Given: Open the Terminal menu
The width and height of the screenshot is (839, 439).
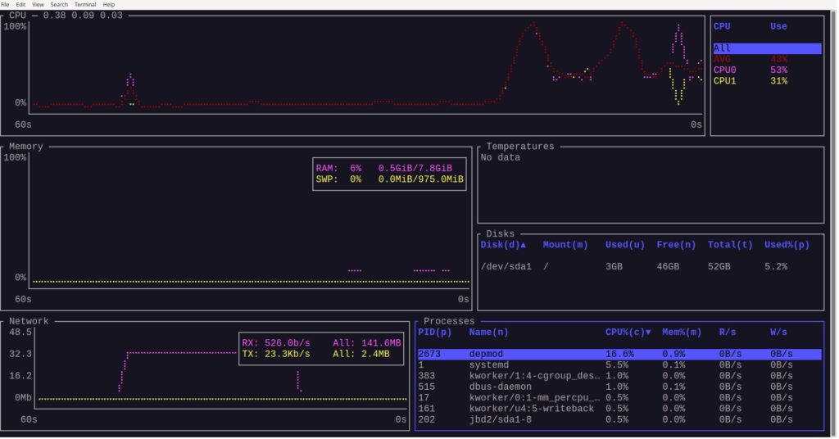Looking at the screenshot, I should tap(85, 4).
